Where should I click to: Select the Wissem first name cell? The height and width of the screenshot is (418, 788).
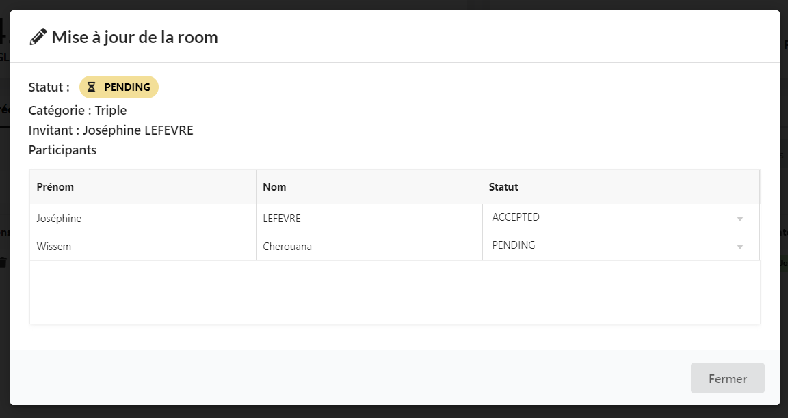[54, 247]
